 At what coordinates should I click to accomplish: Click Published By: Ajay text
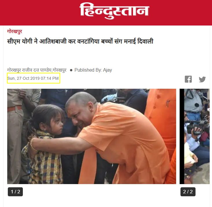(x=93, y=70)
